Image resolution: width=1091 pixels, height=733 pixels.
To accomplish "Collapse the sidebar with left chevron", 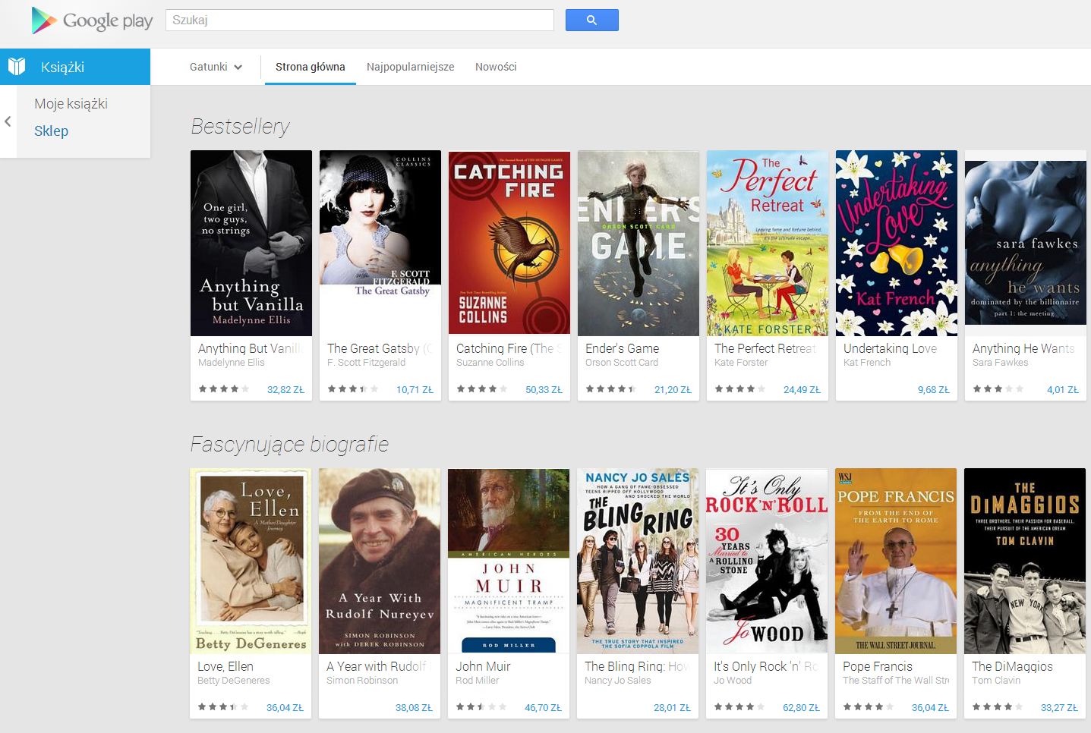I will (8, 121).
